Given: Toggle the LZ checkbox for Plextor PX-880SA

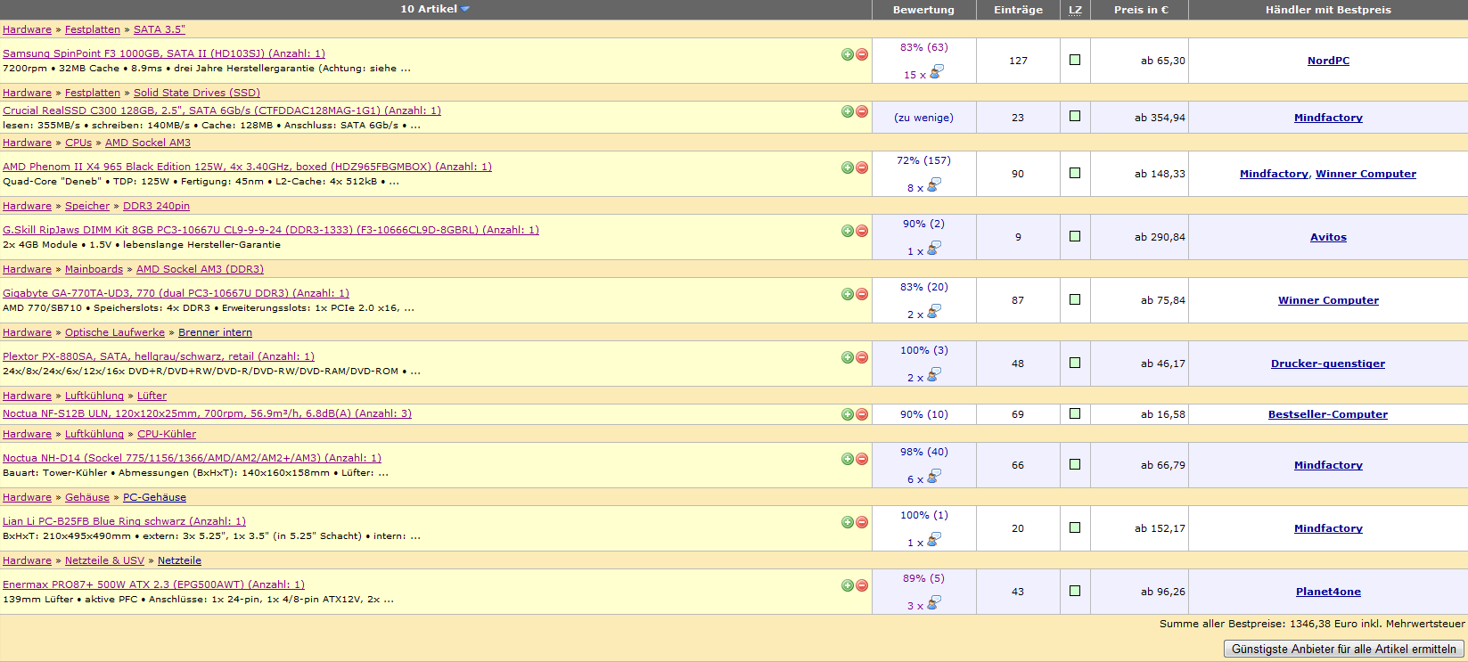Looking at the screenshot, I should 1075,363.
